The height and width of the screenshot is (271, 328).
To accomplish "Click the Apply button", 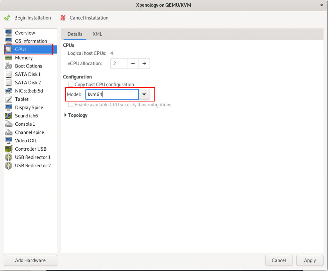I will tap(310, 260).
